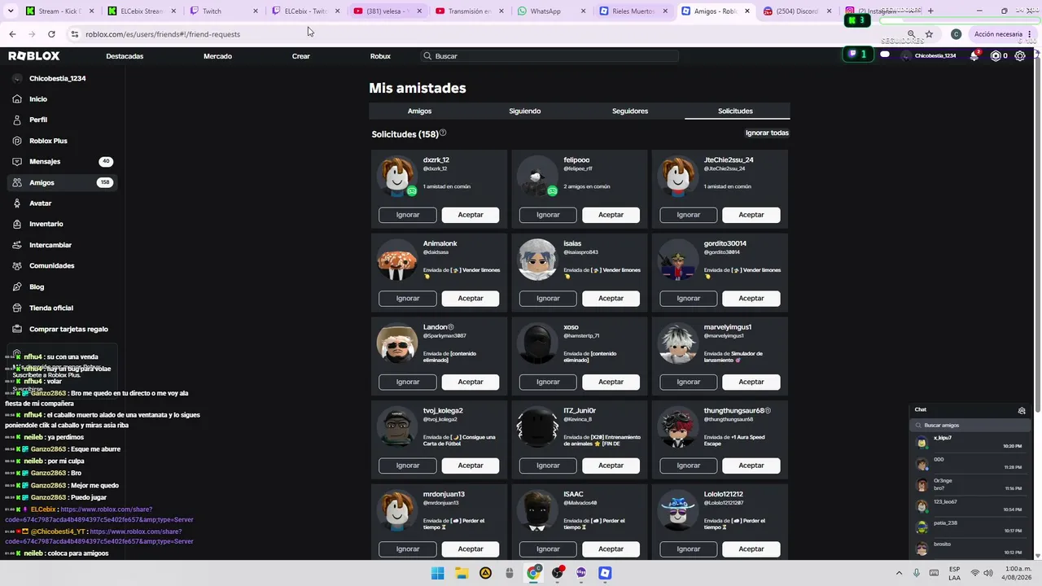Open the Roblox settings gear
This screenshot has width=1042, height=586.
point(1020,56)
